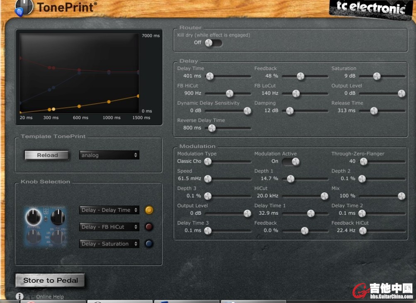Click the Store to Pedal button
This screenshot has height=303, width=416.
click(51, 280)
